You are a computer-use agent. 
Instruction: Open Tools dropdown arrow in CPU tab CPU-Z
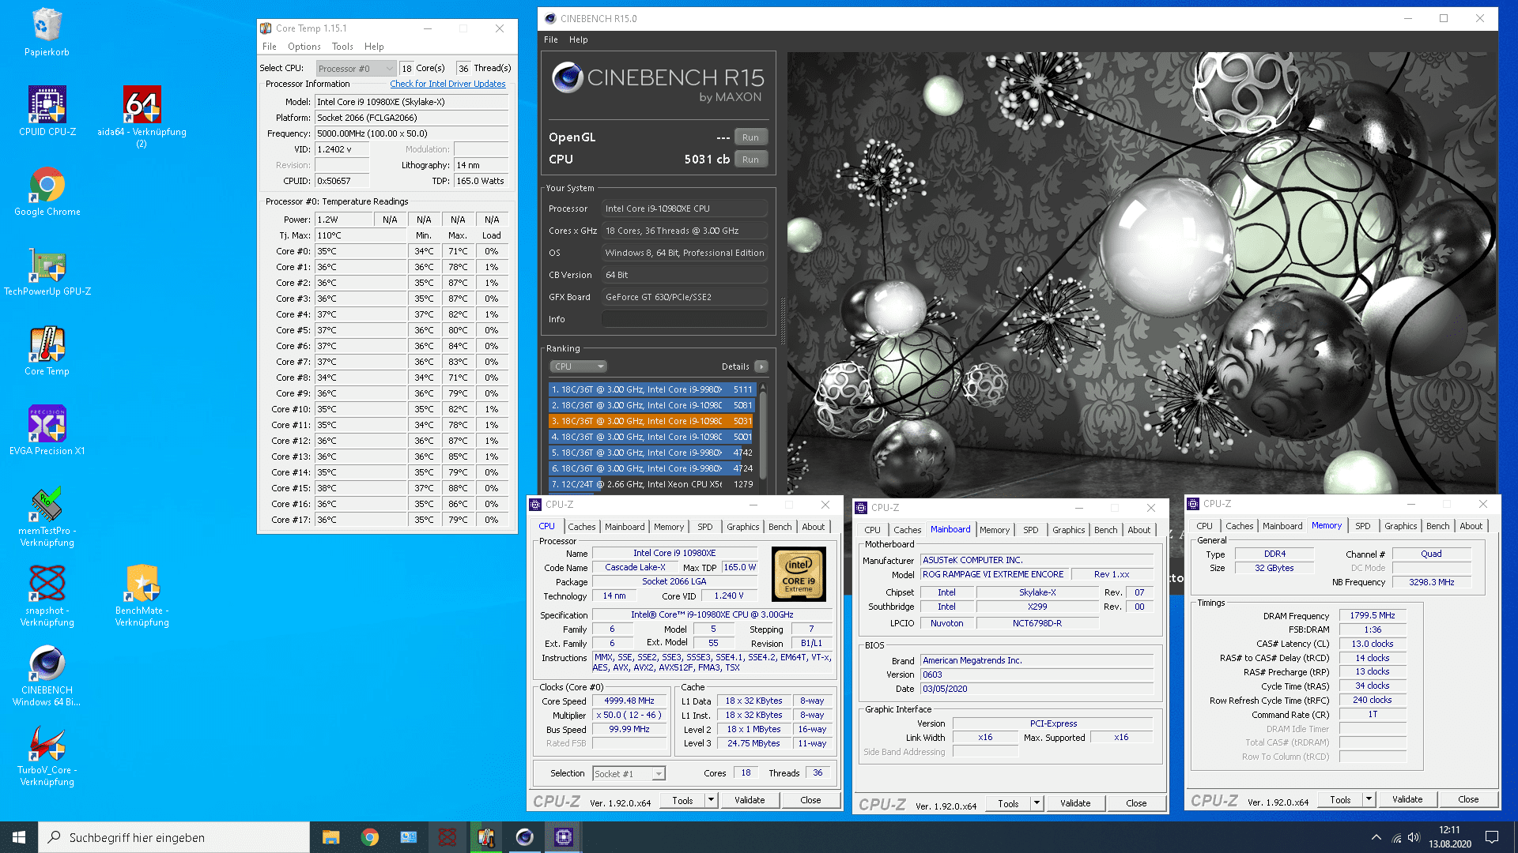[711, 800]
